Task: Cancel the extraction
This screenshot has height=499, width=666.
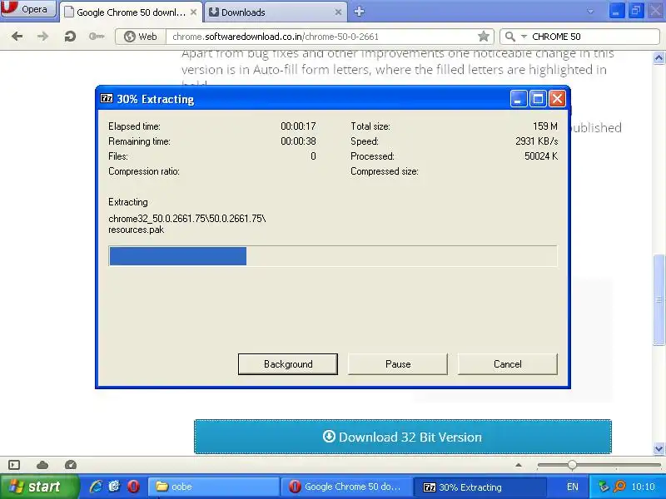Action: click(508, 364)
